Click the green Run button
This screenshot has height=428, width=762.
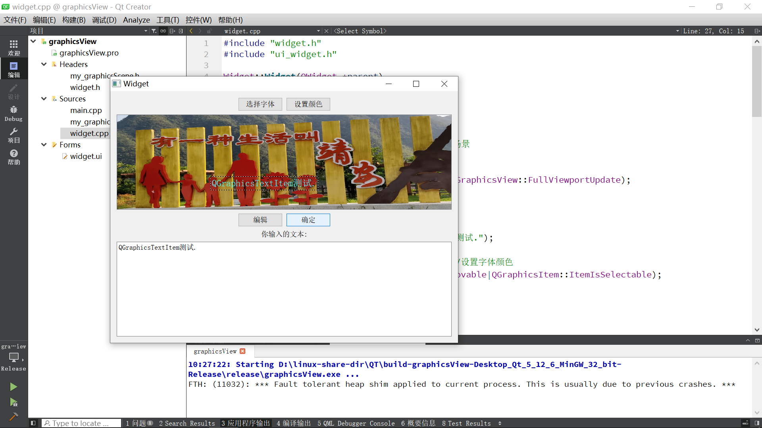point(13,387)
